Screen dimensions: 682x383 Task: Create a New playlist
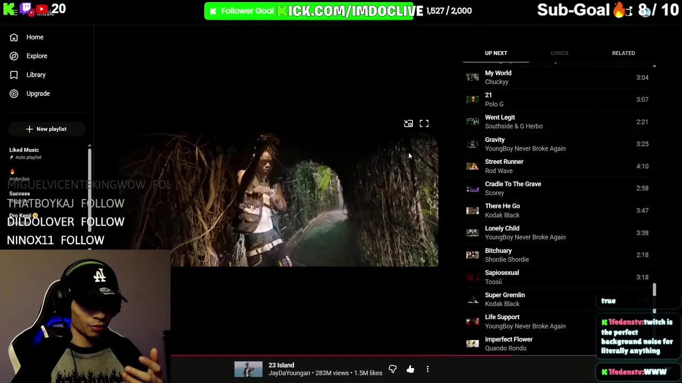pos(46,129)
